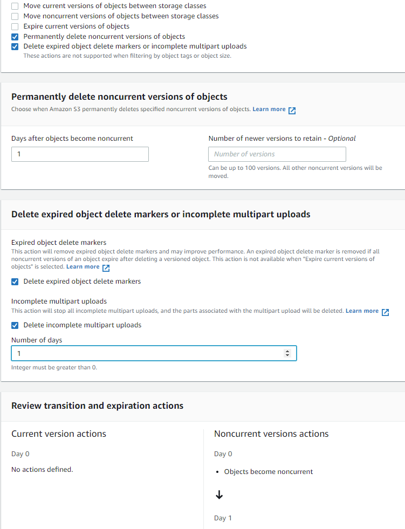Open Learn more link for expired delete markers
This screenshot has width=405, height=529.
pos(83,267)
